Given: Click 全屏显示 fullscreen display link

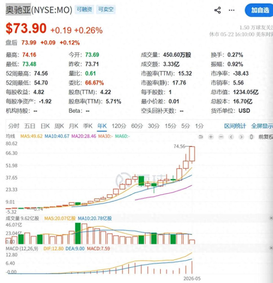Looking at the screenshot, I should click(x=262, y=126).
